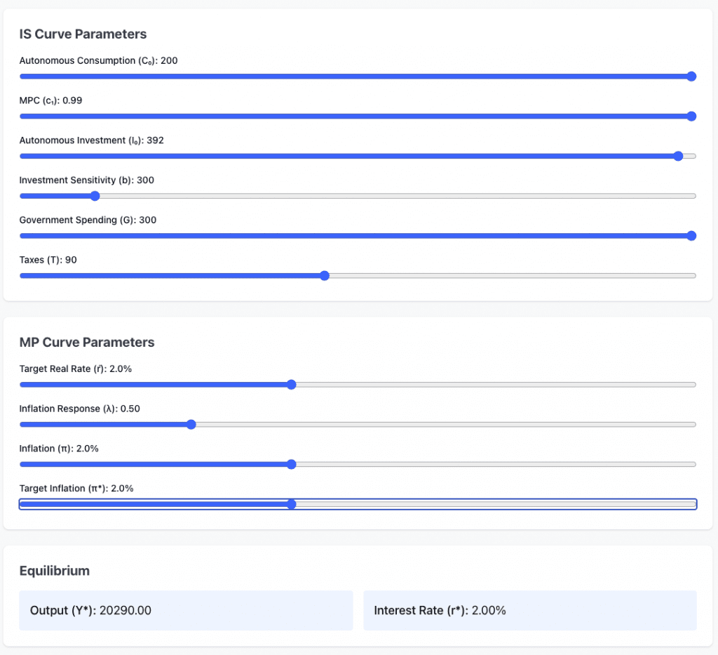718x655 pixels.
Task: Click the Inflation (π) slider handle
Action: tap(292, 464)
